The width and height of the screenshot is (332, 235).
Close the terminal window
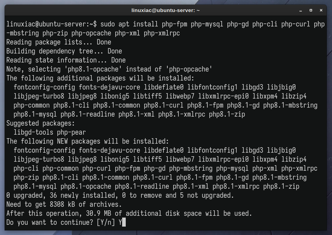(x=321, y=10)
